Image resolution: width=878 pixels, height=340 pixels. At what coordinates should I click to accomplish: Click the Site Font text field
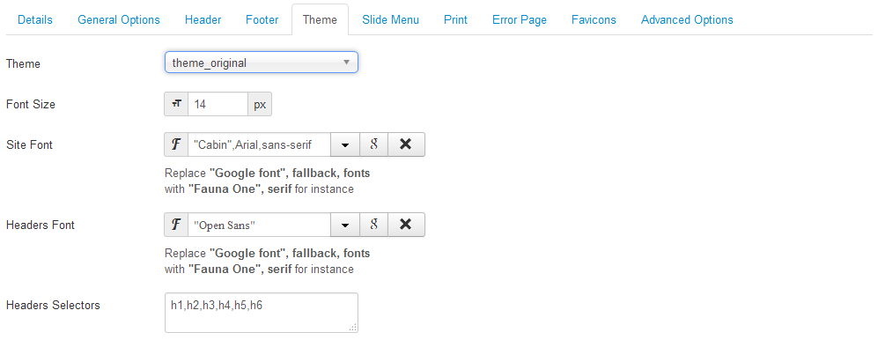tap(259, 144)
